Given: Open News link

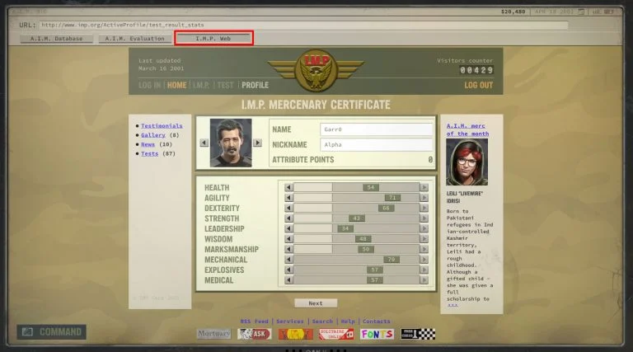Looking at the screenshot, I should click(x=148, y=144).
